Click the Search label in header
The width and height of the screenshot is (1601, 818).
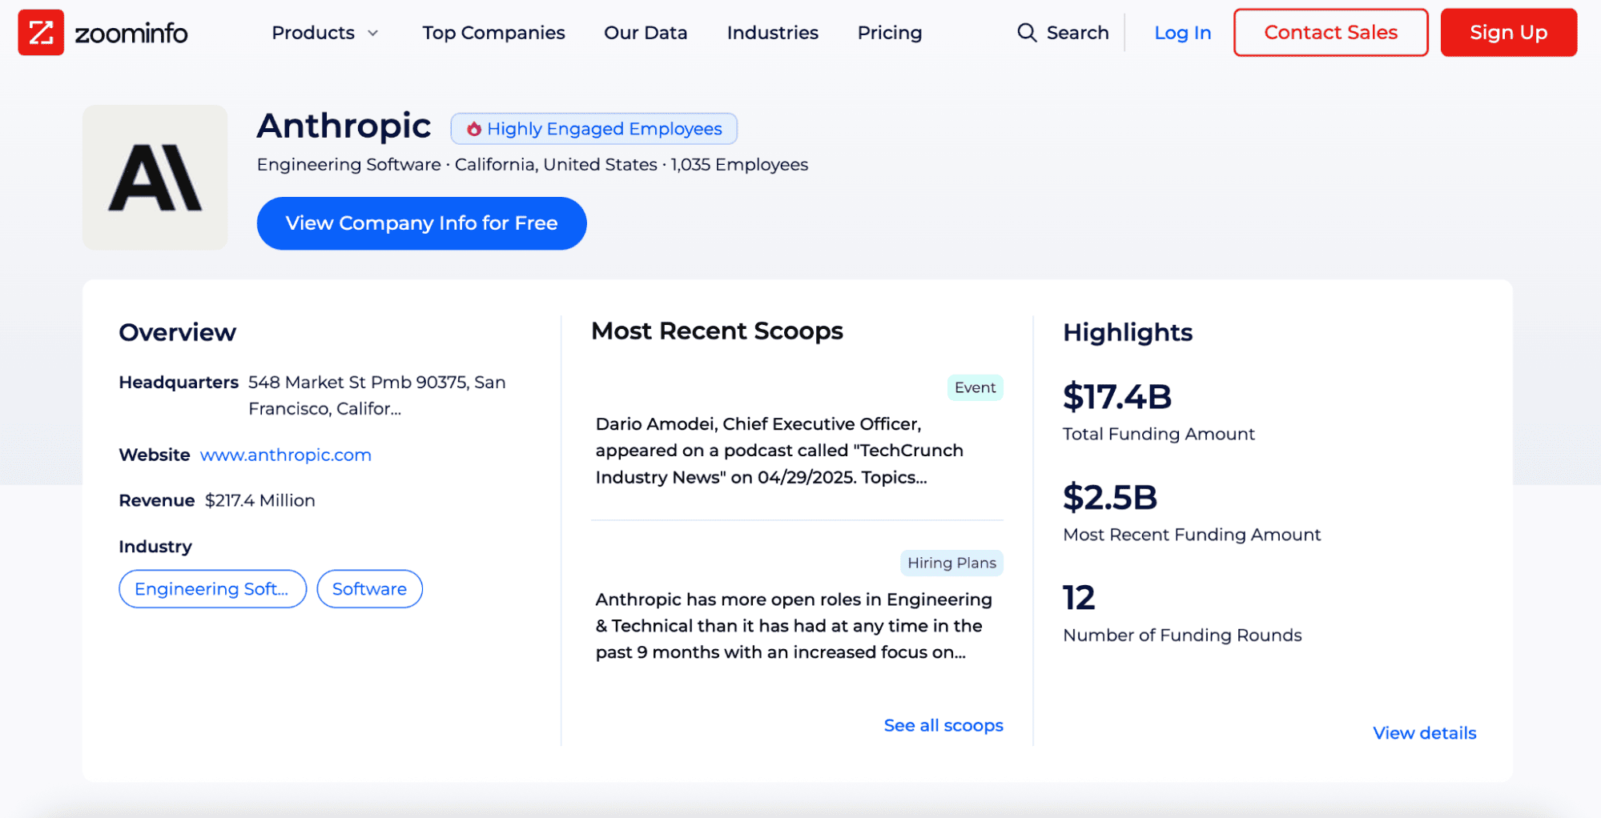pyautogui.click(x=1077, y=33)
